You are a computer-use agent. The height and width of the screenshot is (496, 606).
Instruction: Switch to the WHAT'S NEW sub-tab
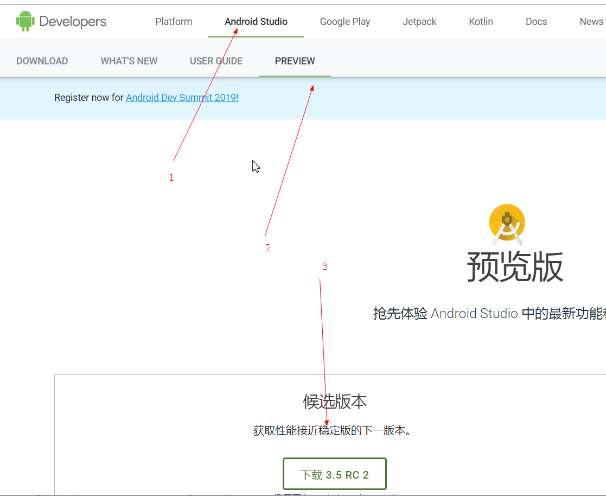[x=129, y=61]
